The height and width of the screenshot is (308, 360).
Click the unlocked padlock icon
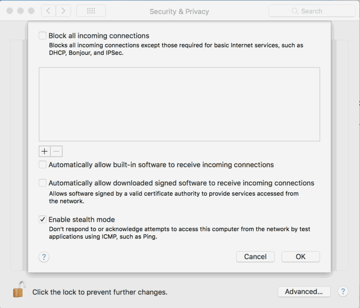[19, 289]
